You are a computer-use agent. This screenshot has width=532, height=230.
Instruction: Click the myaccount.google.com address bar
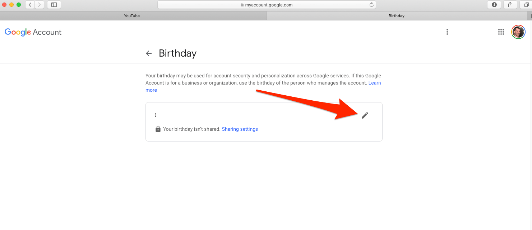(x=267, y=5)
